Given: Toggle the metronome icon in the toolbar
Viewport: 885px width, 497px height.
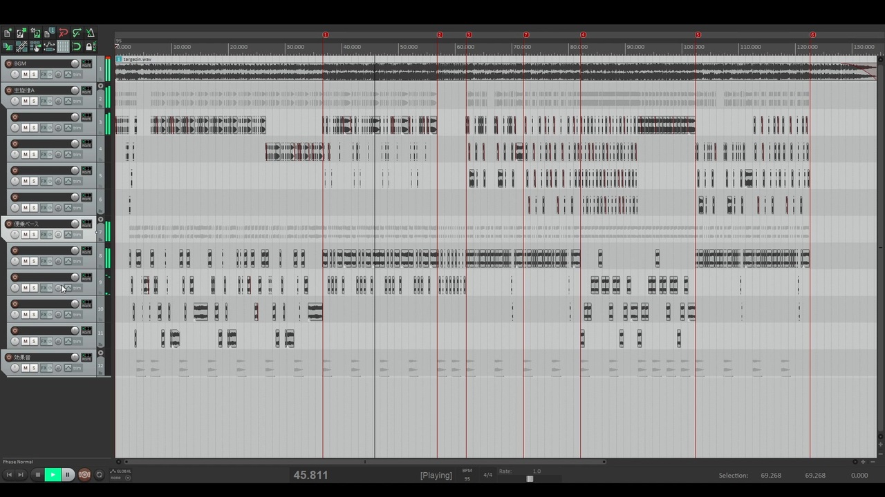Looking at the screenshot, I should click(91, 32).
